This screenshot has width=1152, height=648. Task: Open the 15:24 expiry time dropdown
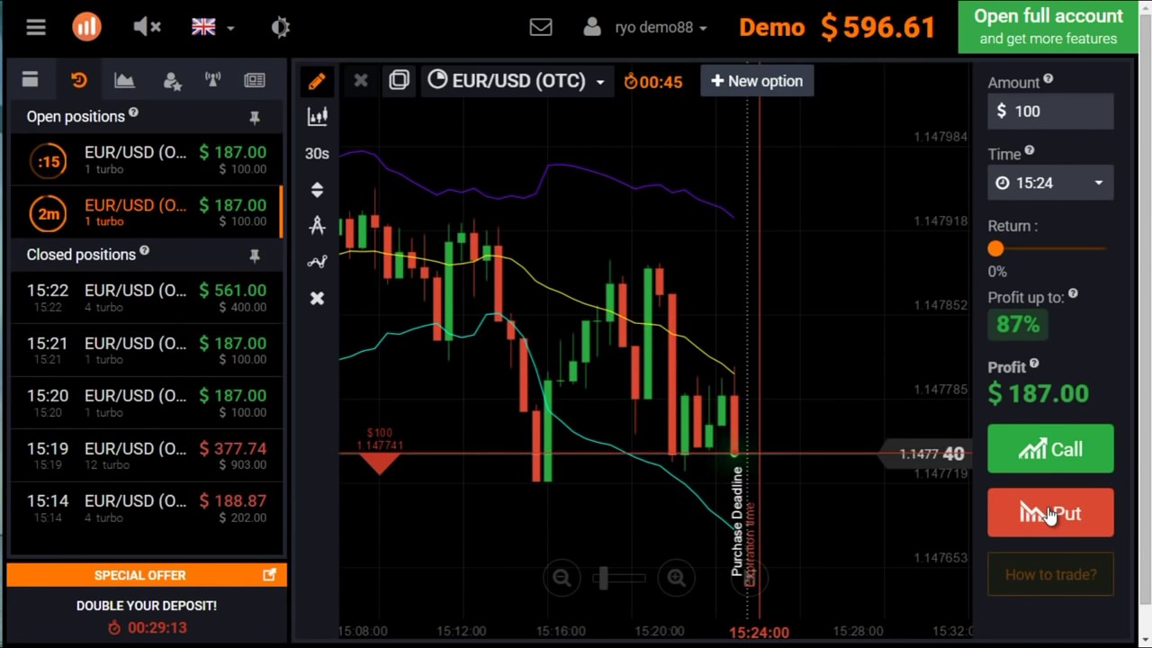point(1050,183)
